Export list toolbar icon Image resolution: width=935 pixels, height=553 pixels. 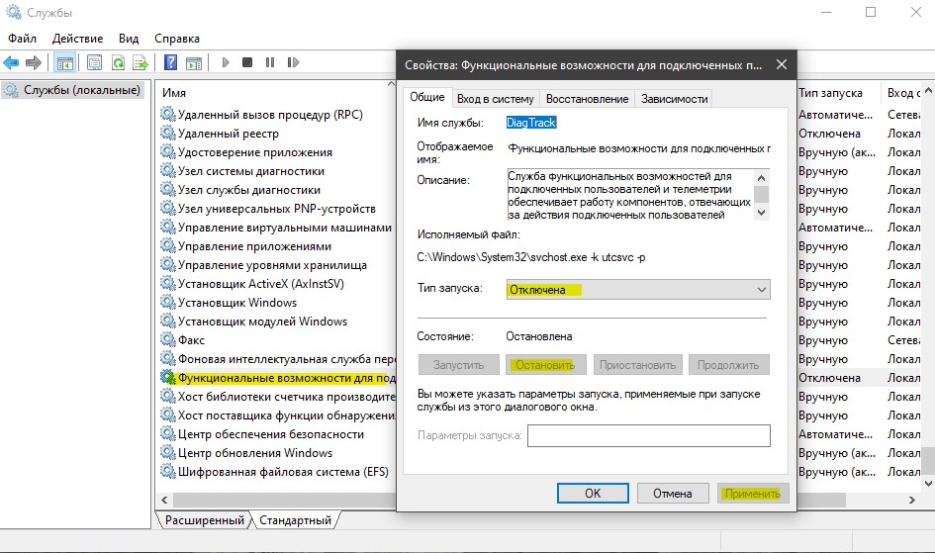(140, 62)
